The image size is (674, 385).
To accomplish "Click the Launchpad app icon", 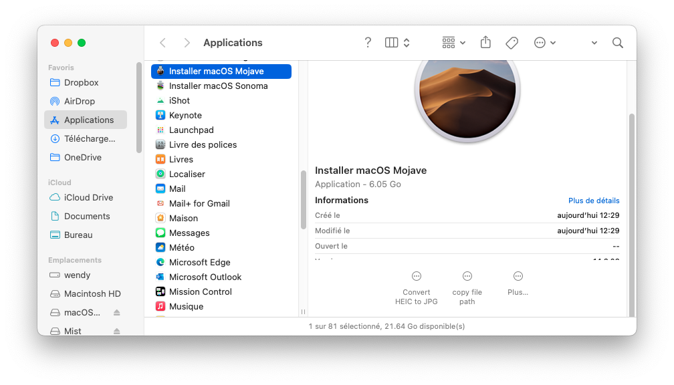I will pos(160,130).
